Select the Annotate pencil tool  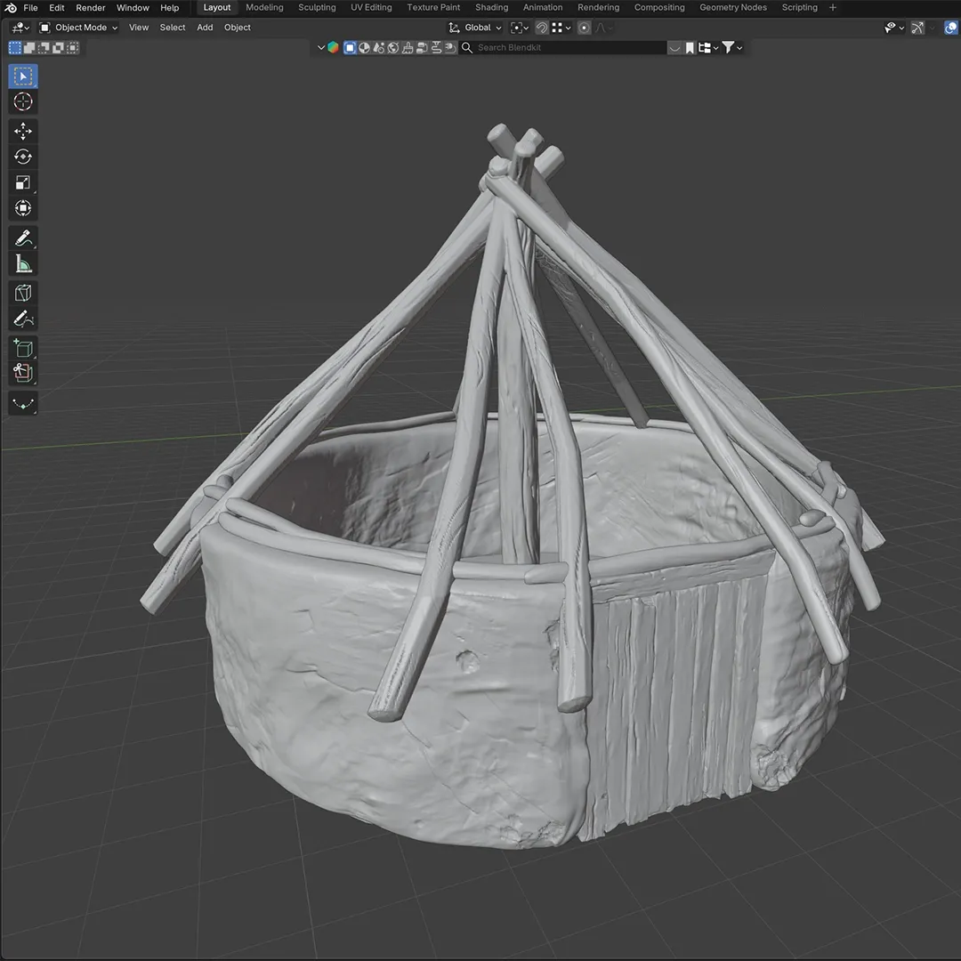pyautogui.click(x=22, y=238)
